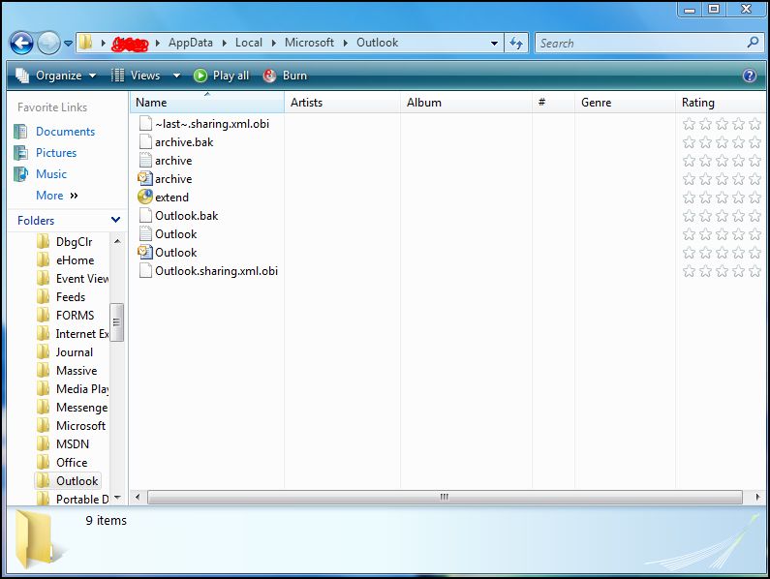Click Play all in the toolbar

coord(222,76)
